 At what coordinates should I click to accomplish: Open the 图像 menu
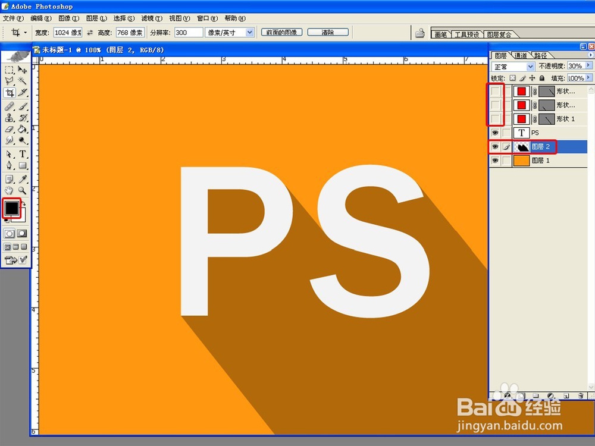(68, 18)
